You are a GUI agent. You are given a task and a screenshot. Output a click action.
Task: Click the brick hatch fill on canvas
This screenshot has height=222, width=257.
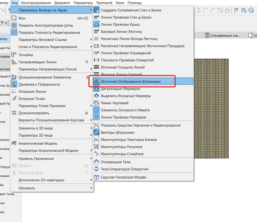coord(211,109)
